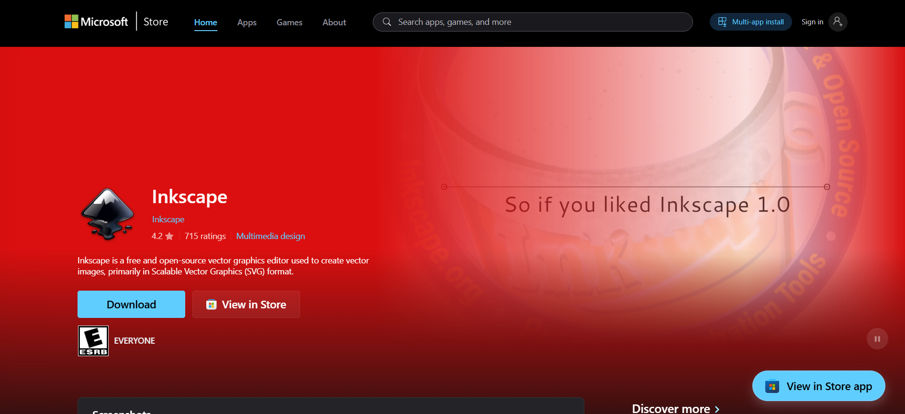
Task: Click the Inkscape app logo
Action: (x=107, y=214)
